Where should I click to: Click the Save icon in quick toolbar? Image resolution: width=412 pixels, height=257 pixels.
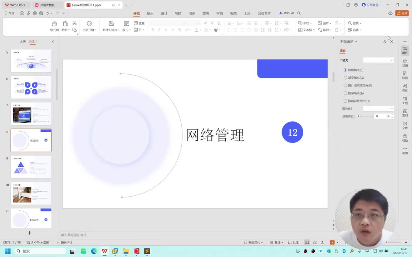tap(22, 13)
